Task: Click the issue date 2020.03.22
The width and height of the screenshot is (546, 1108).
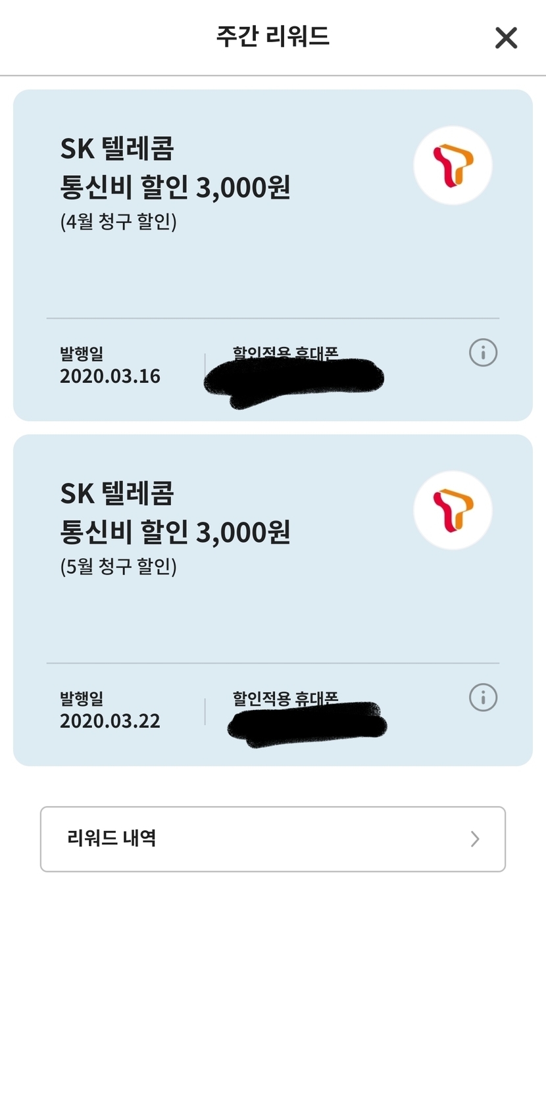Action: click(110, 721)
